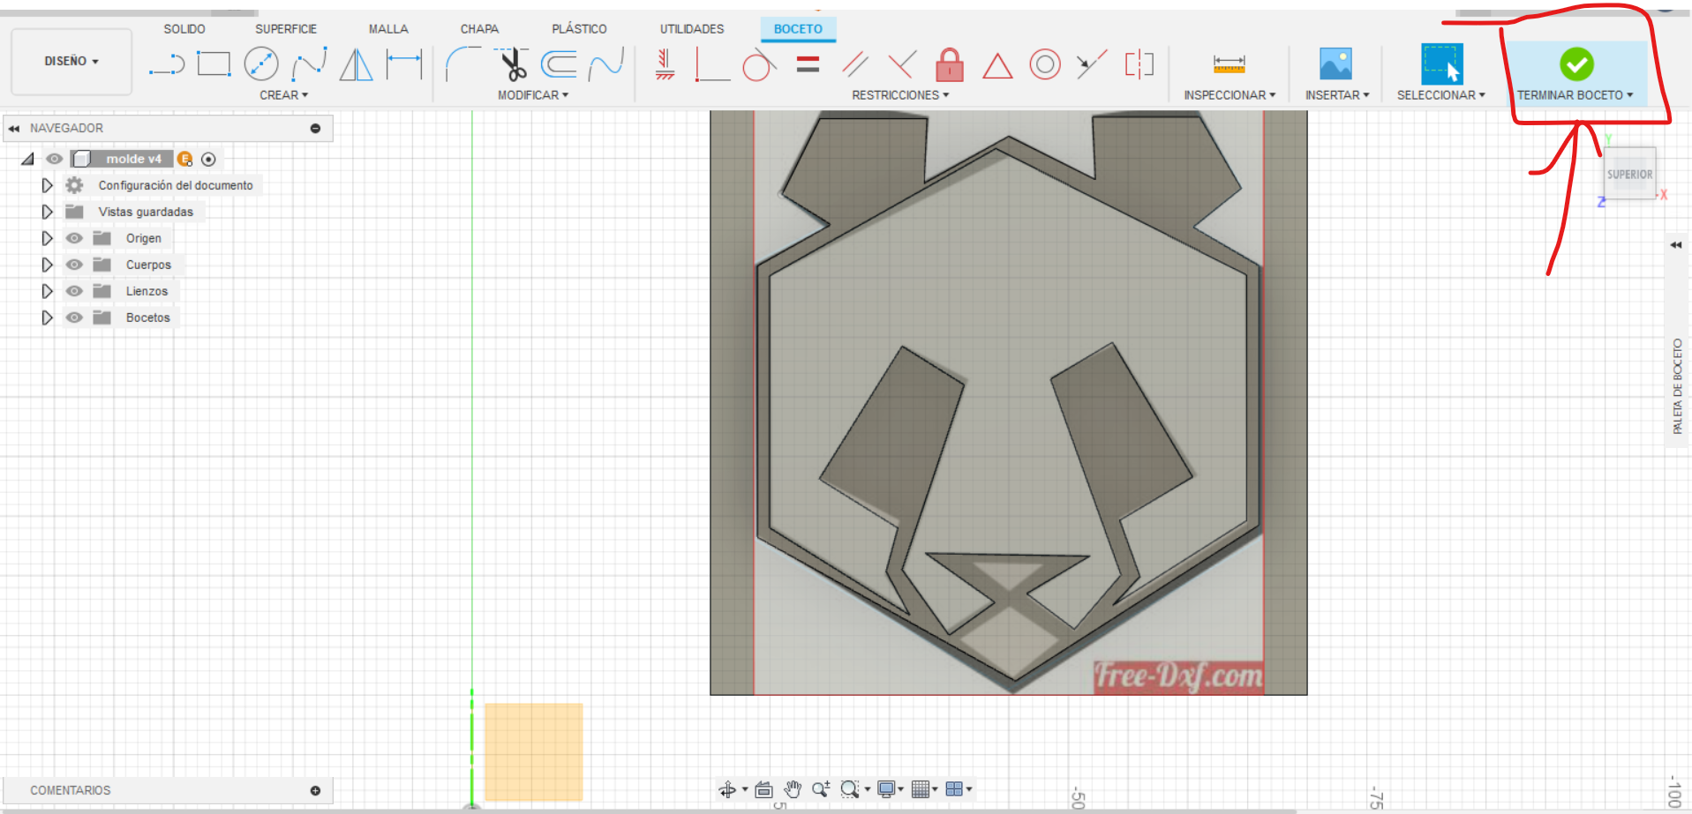The height and width of the screenshot is (814, 1692).
Task: Click the Look At icon
Action: pyautogui.click(x=764, y=789)
